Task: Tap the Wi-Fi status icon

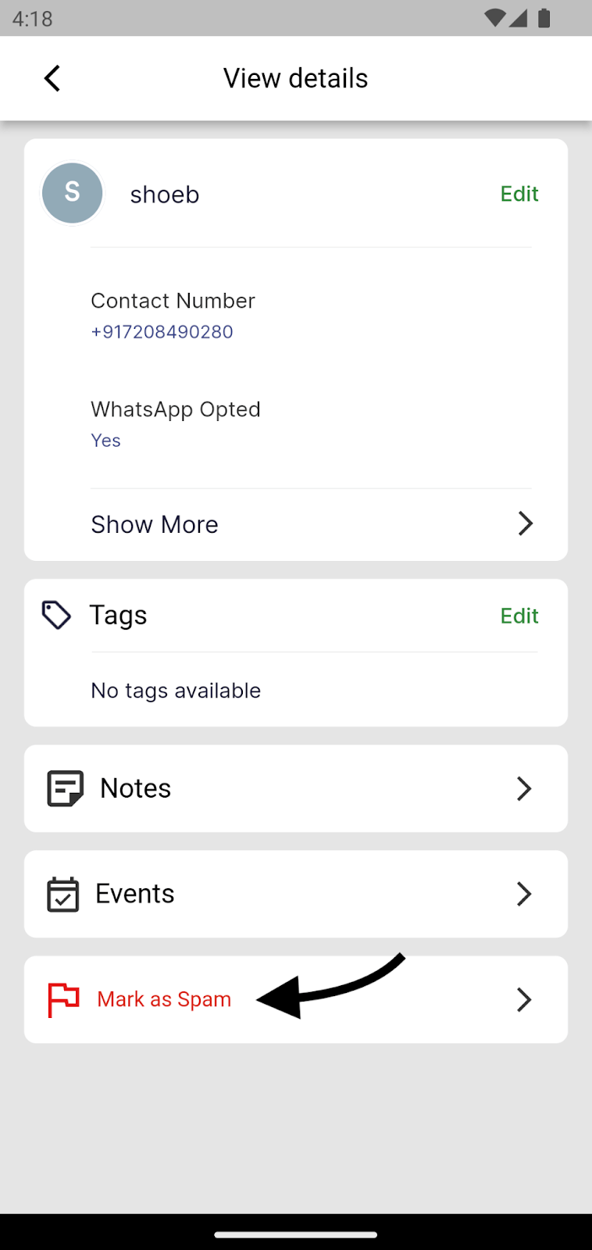Action: [494, 18]
